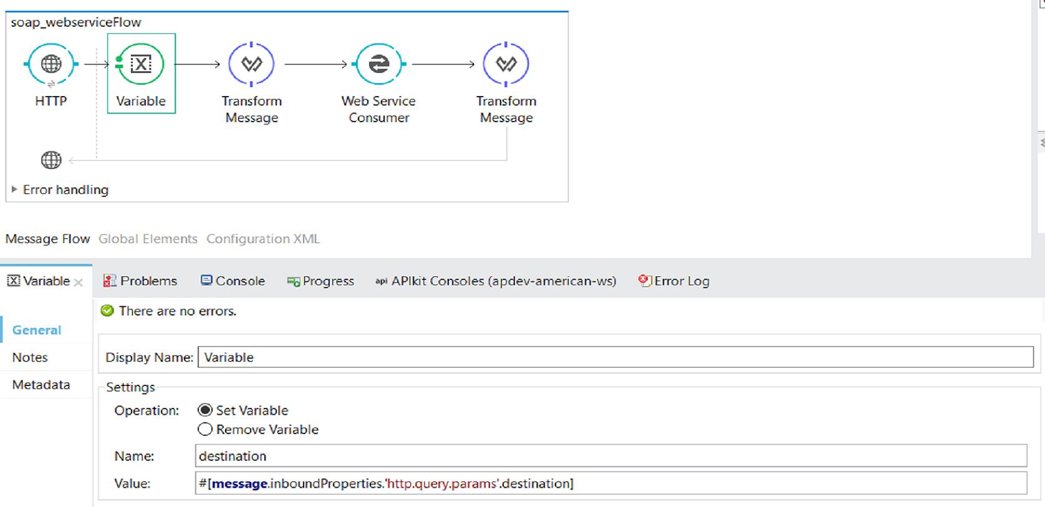Open the Notes section

(30, 357)
